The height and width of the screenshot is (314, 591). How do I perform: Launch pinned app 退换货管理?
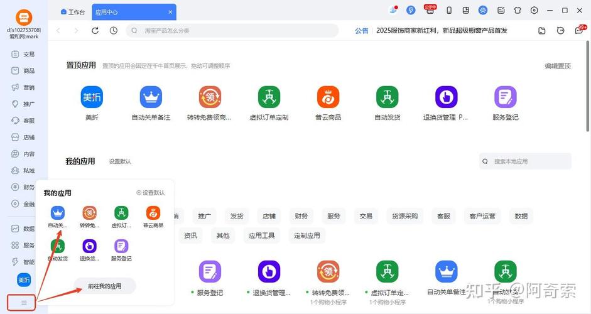point(447,97)
